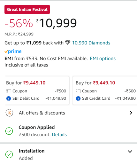This screenshot has width=137, height=165.
Task: Click the coupon icon in debit card offer
Action: tap(9, 91)
